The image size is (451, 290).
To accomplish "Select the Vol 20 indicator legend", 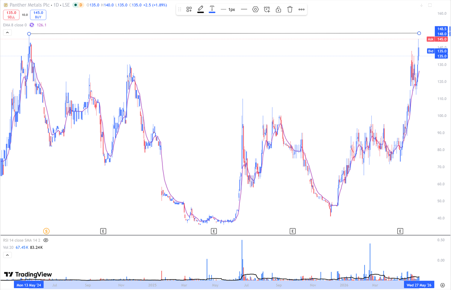I will [9, 247].
